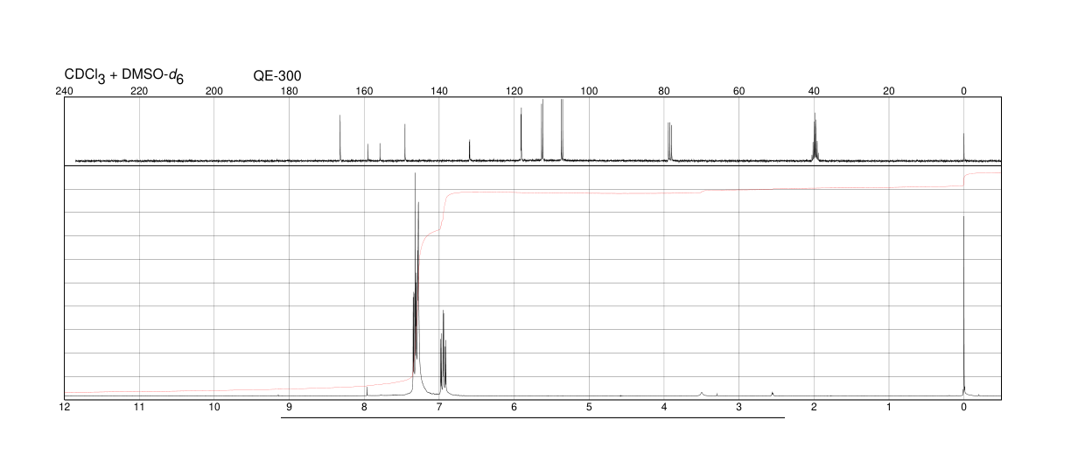The height and width of the screenshot is (462, 1071).
Task: Click the carbon peak near 132 ppm
Action: (x=470, y=150)
